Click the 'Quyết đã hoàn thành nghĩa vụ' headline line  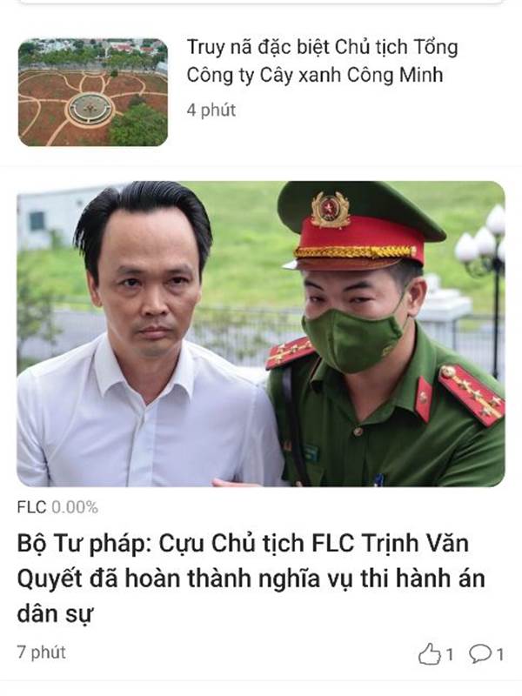(x=251, y=579)
